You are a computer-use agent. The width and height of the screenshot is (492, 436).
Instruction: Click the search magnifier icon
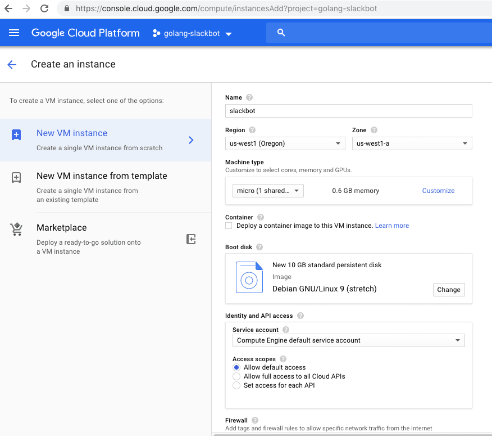(281, 33)
